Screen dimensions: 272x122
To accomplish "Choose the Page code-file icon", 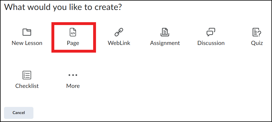I will click(73, 32).
